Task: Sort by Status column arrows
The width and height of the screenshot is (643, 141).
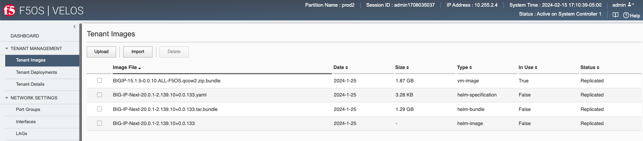Action: [x=598, y=68]
